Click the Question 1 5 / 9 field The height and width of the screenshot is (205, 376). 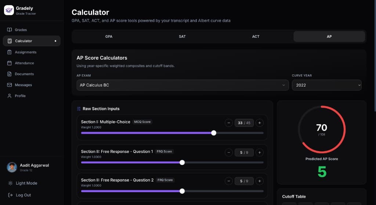244,153
